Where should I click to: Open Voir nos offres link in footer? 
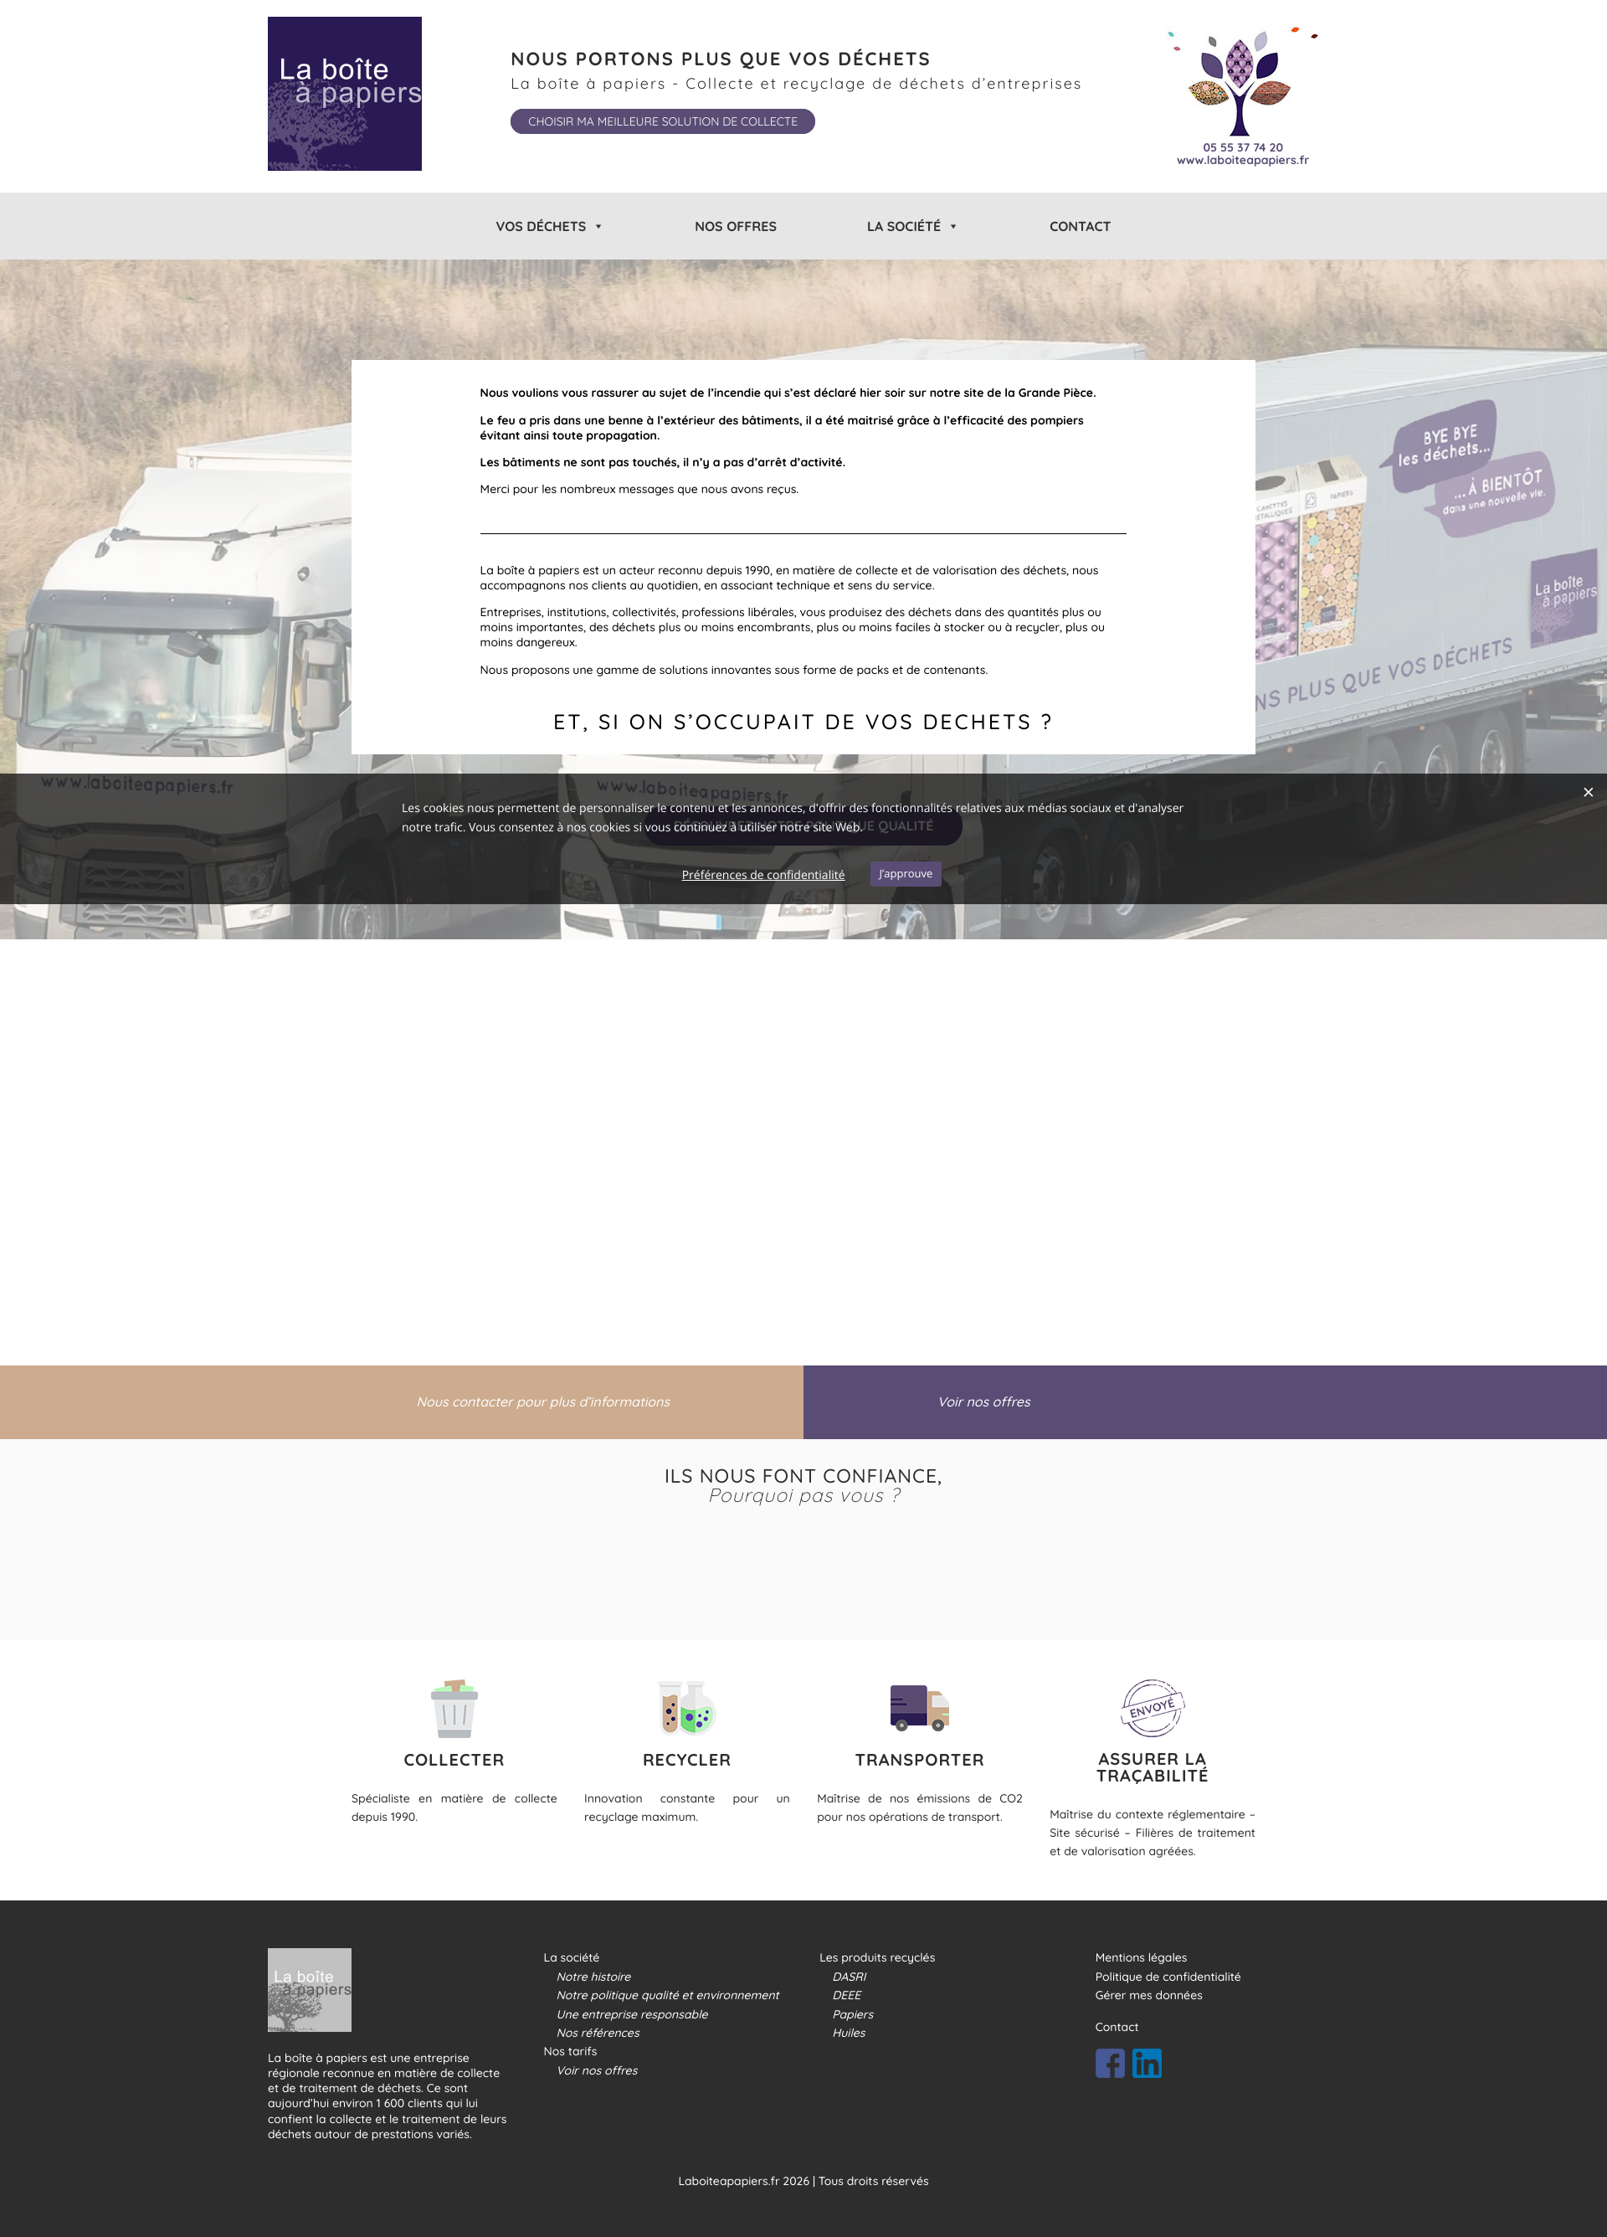(x=597, y=2070)
